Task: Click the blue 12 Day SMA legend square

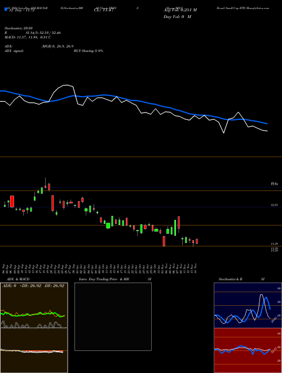Action: point(6,10)
